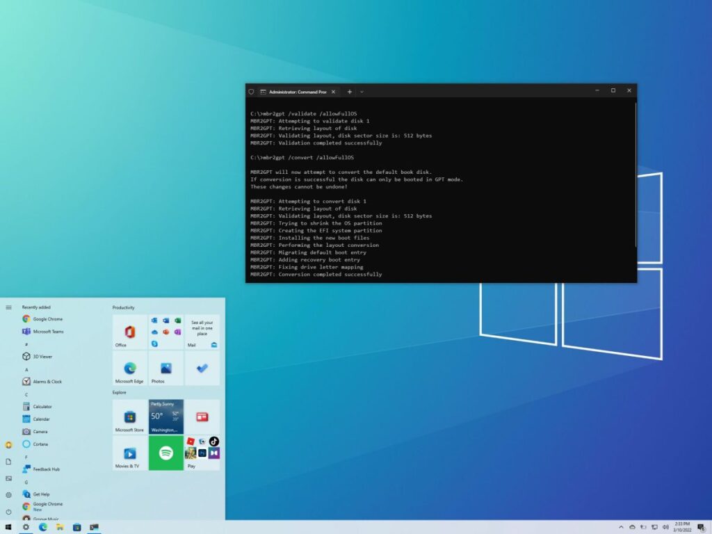The width and height of the screenshot is (712, 534).
Task: Show hidden icons in the system tray
Action: (621, 527)
